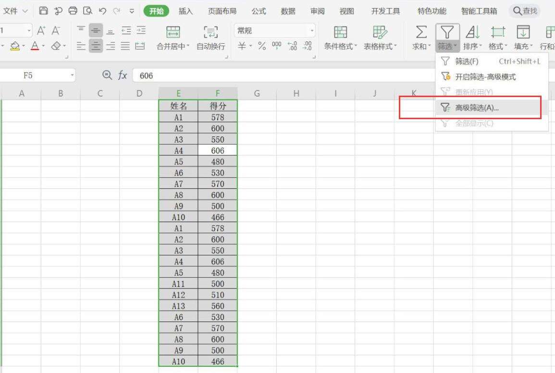
Task: Open the Fill (填充) tool
Action: click(523, 37)
